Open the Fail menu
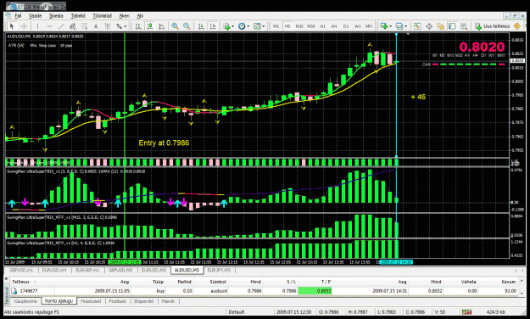This screenshot has width=530, height=319. [18, 16]
